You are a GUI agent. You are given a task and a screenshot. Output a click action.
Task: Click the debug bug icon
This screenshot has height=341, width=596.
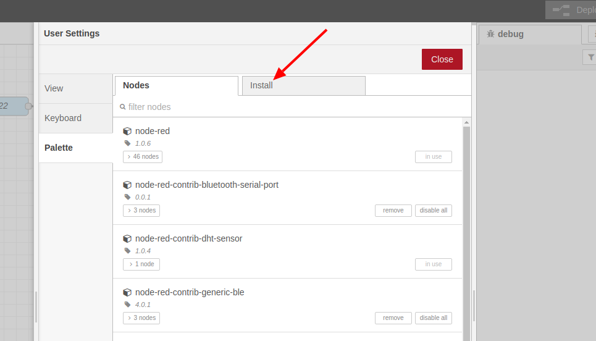click(491, 34)
